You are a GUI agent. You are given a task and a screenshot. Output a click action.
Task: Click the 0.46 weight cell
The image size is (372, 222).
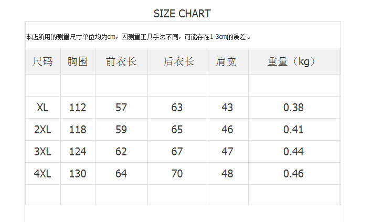click(x=293, y=173)
